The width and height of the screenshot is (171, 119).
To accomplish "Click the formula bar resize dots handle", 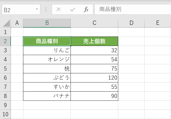I will [46, 10].
